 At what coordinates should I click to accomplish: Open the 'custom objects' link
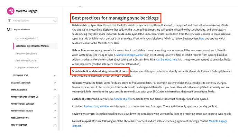click(122, 99)
